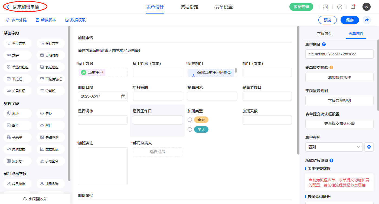Screen dimensions: 379x204
Task: Click the 表单别名 help icon
Action: pyautogui.click(x=324, y=44)
